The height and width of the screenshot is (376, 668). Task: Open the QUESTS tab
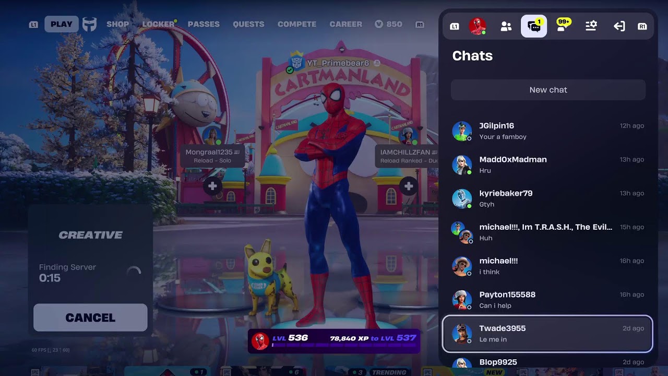[248, 24]
